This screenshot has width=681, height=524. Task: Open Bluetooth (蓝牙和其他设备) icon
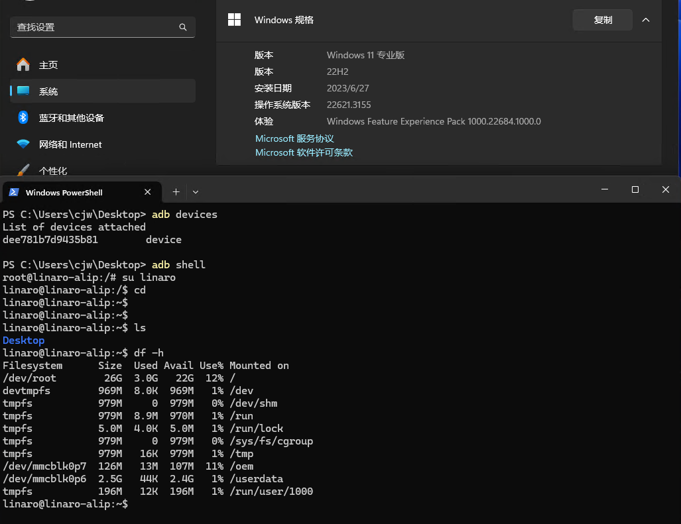(x=23, y=117)
